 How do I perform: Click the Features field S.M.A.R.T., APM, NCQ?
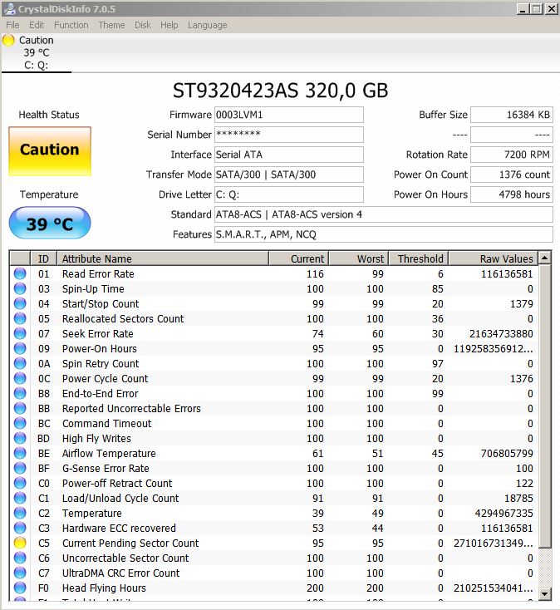pyautogui.click(x=384, y=234)
